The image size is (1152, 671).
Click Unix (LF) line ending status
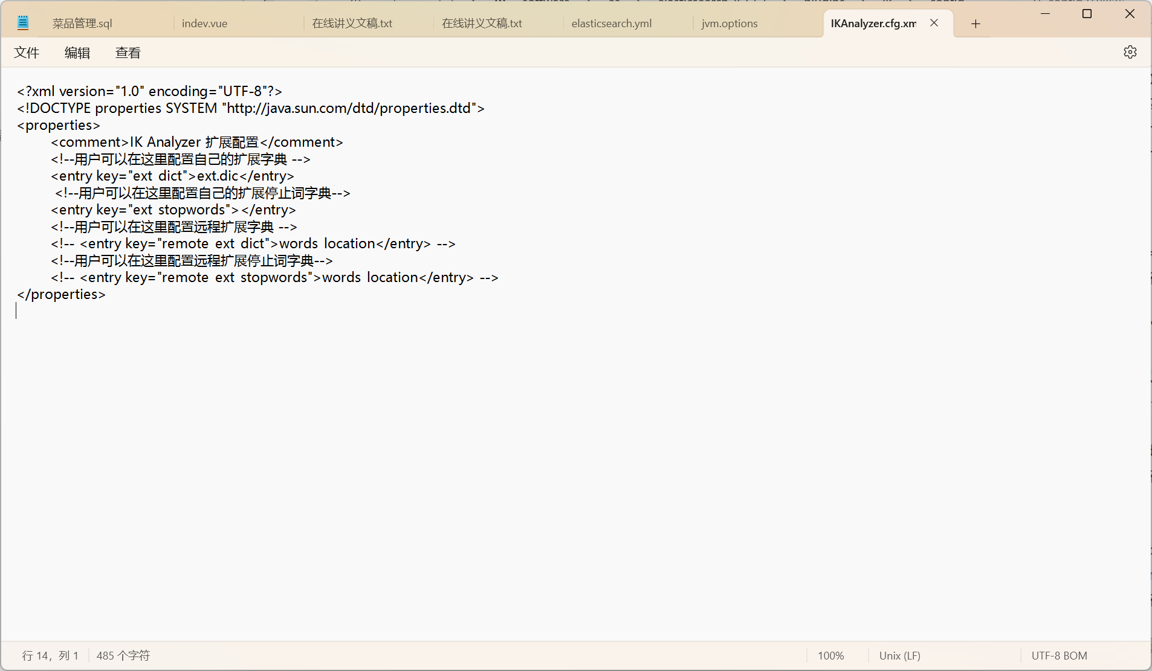pos(899,656)
